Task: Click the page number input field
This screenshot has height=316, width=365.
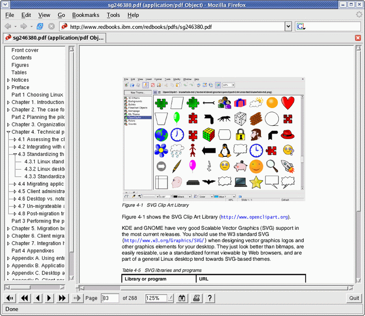Action: 110,298
